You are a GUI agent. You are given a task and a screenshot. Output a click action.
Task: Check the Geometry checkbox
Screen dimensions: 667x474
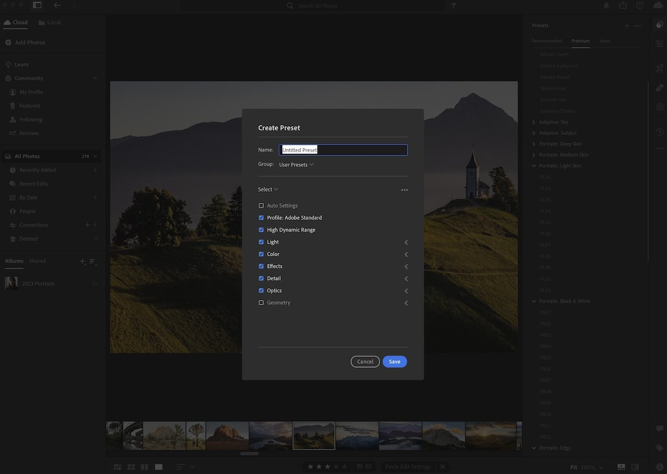click(x=261, y=302)
